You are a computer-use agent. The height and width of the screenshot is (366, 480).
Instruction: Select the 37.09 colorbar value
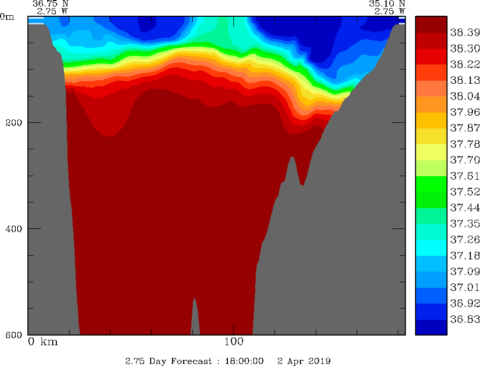(x=465, y=272)
